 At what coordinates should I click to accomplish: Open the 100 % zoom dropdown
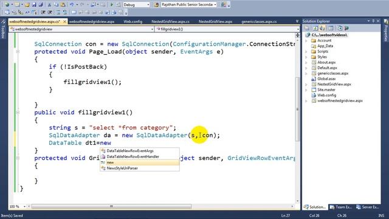tap(24, 206)
